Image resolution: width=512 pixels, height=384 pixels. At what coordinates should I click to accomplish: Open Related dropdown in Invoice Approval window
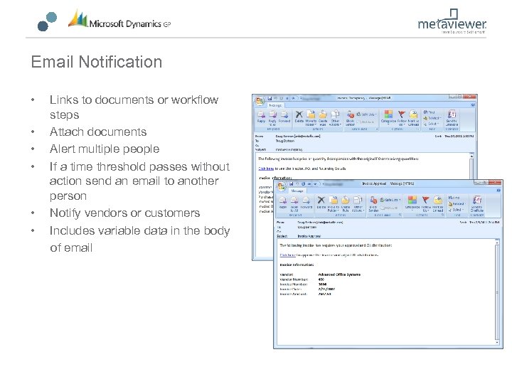tap(457, 204)
